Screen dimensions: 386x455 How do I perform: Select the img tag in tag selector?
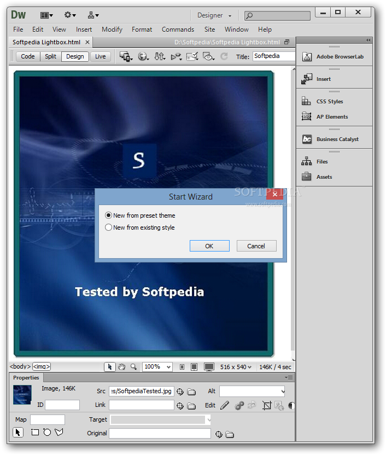pos(42,366)
